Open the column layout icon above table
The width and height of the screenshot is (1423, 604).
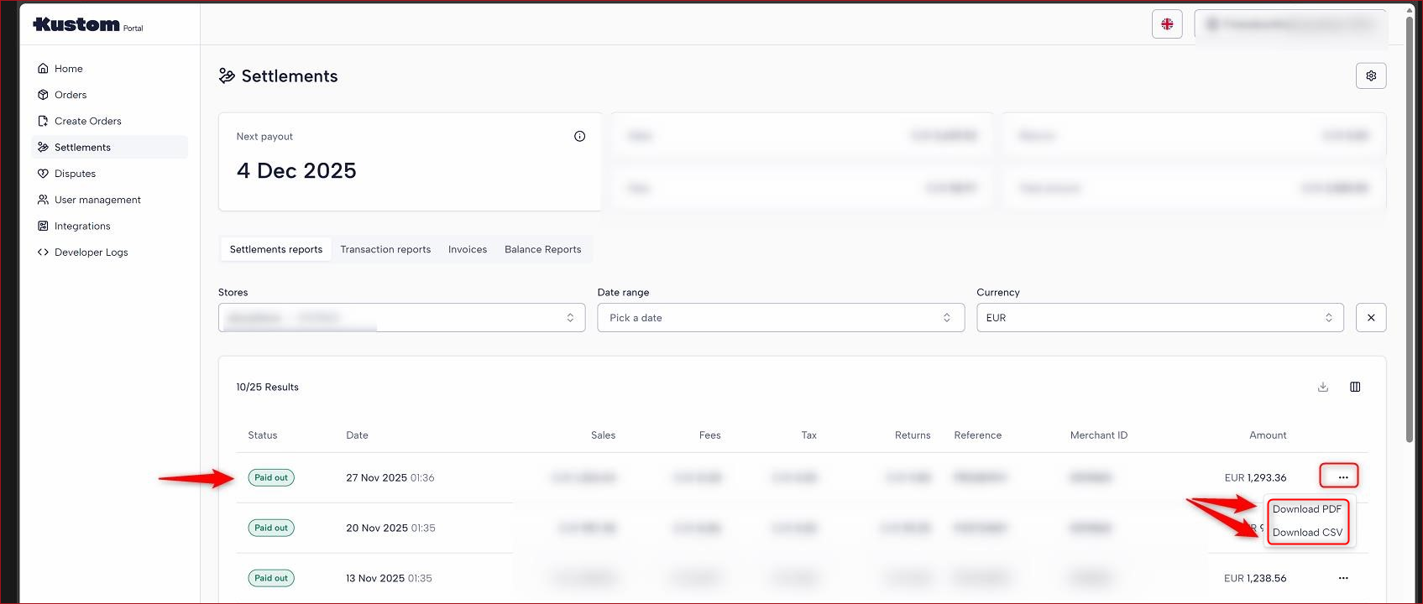(x=1354, y=387)
